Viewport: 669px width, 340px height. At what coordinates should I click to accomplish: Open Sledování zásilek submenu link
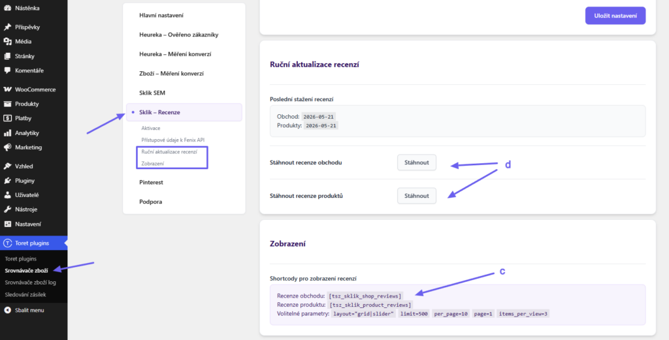tap(25, 294)
